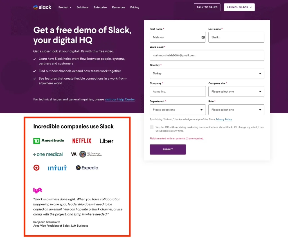This screenshot has height=248, width=288.
Task: Go to the Pricing nav item
Action: pyautogui.click(x=135, y=7)
